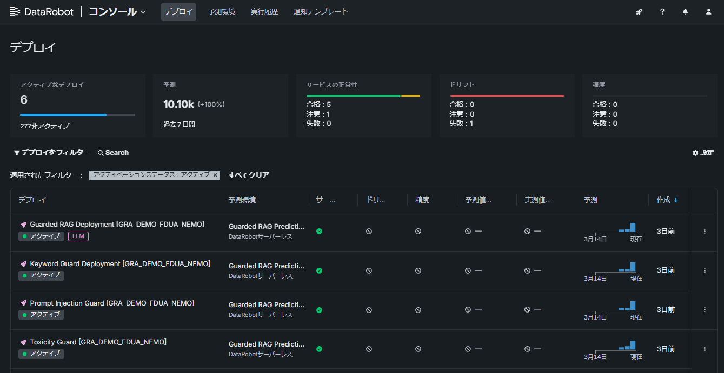Click the 予測 summary card showing 10.10k
The width and height of the screenshot is (724, 373).
(x=221, y=105)
